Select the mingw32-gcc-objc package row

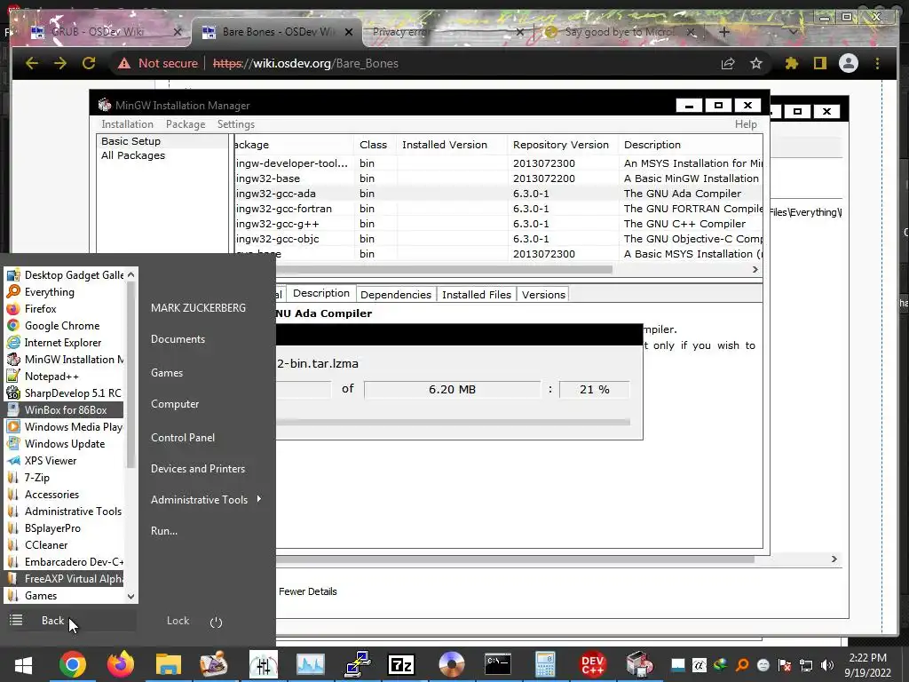499,239
